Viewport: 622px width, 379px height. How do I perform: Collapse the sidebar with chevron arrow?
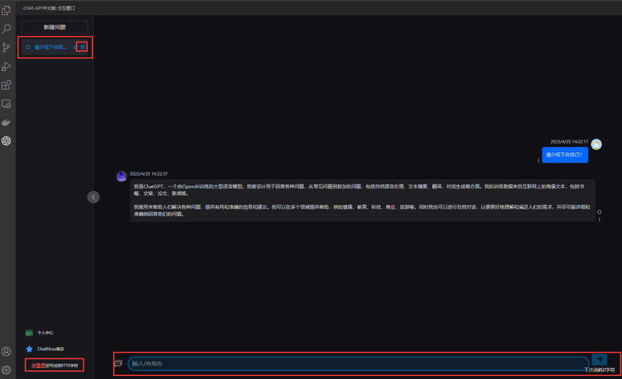93,196
